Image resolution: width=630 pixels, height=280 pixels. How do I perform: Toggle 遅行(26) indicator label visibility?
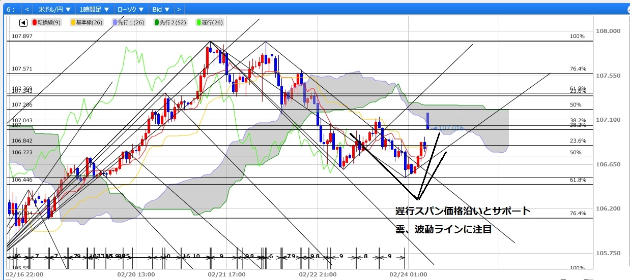[211, 23]
